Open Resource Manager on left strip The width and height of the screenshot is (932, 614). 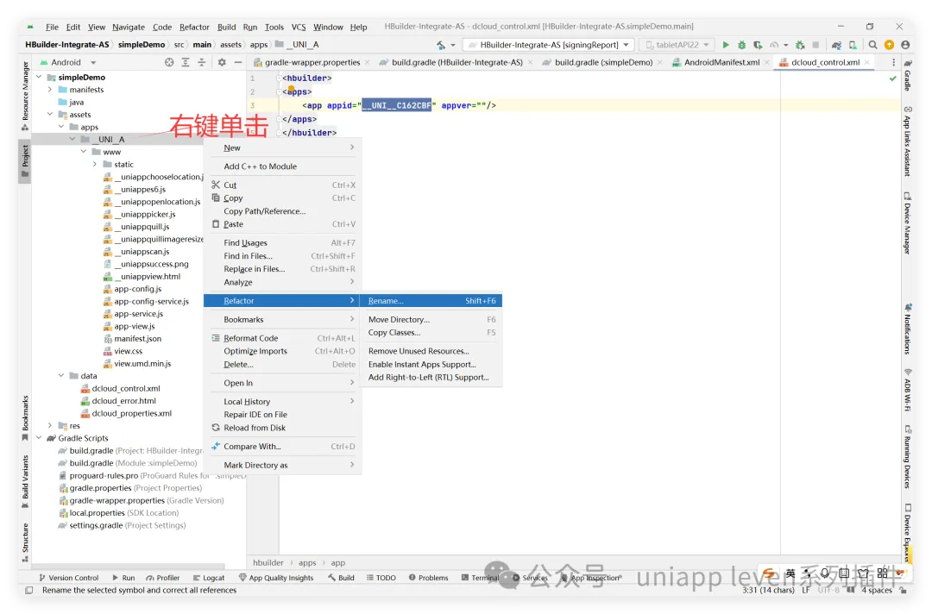point(25,97)
